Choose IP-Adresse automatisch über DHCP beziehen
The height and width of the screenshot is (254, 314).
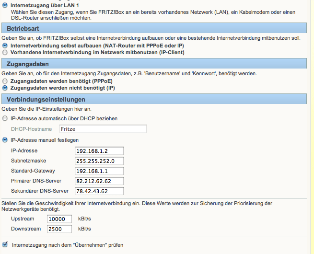[5, 118]
